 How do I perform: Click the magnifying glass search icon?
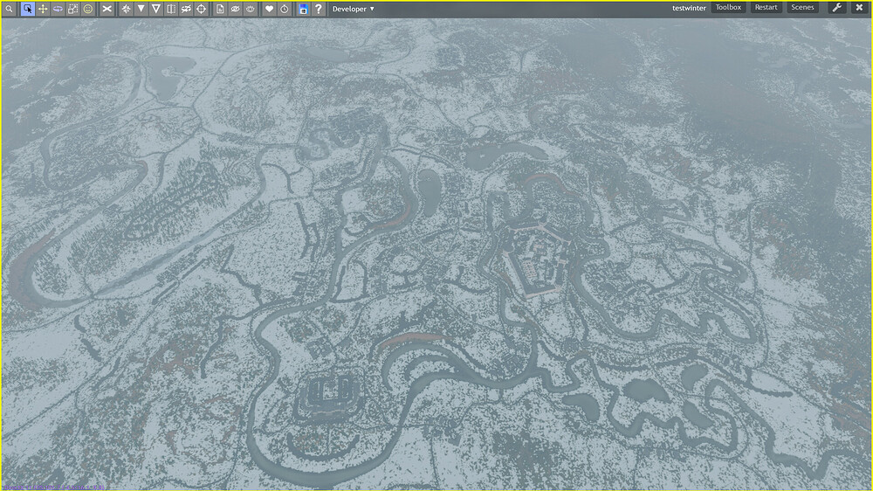[x=10, y=9]
